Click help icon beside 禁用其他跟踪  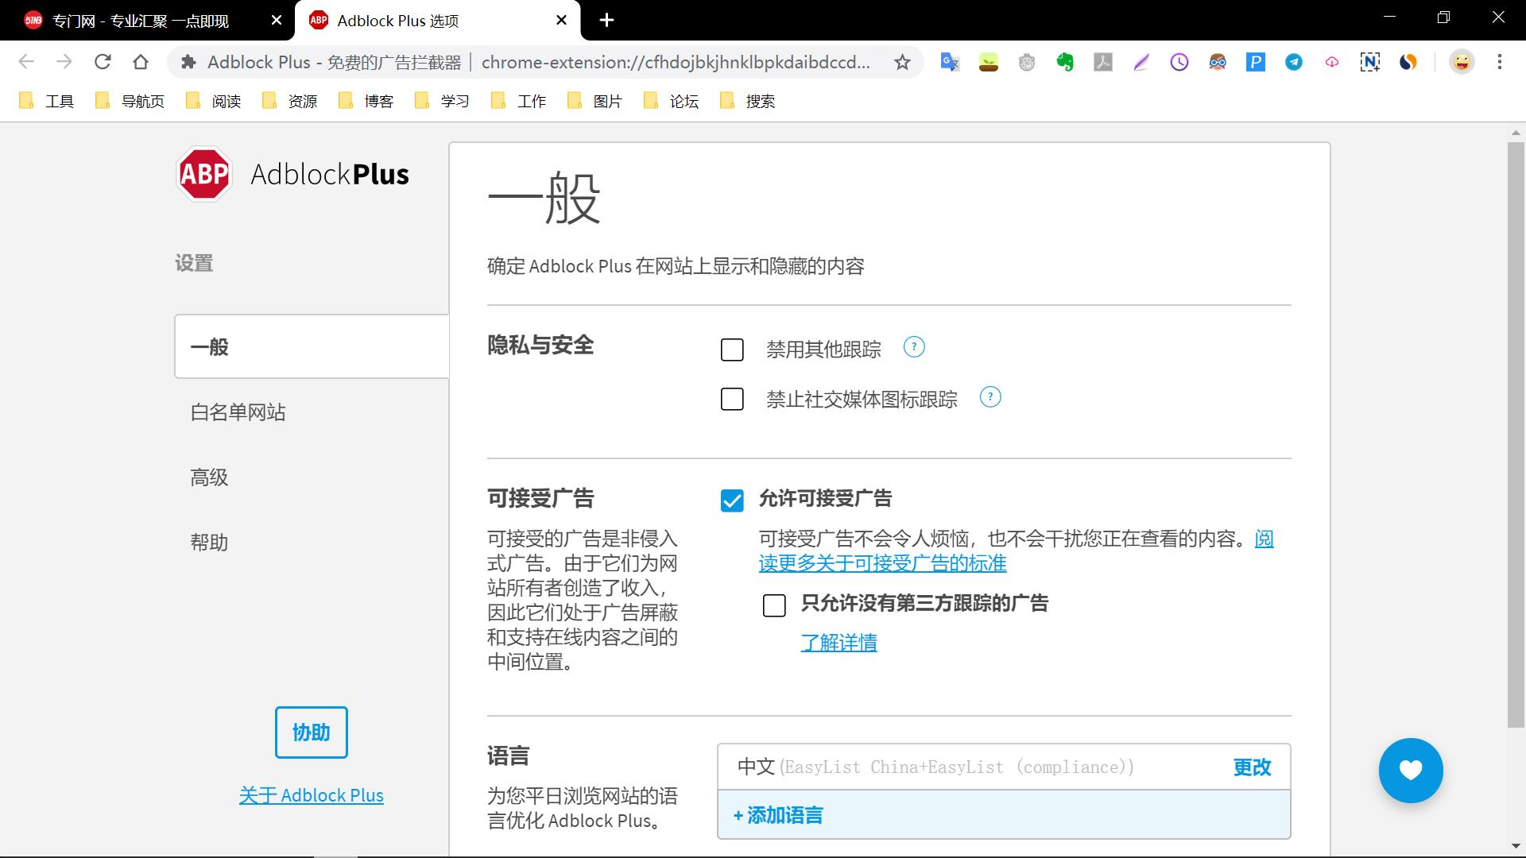(x=914, y=347)
